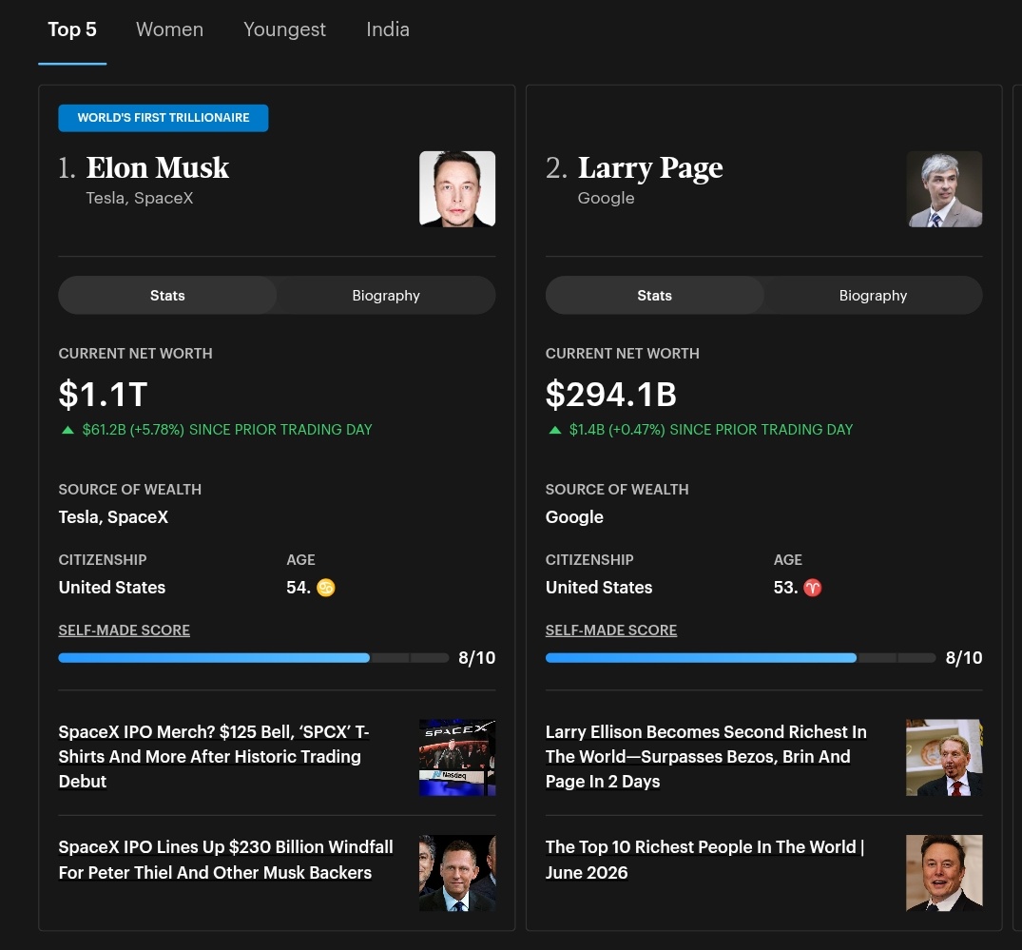Click 8/10 score in Larry Page card
The width and height of the screenshot is (1022, 950).
pyautogui.click(x=964, y=658)
